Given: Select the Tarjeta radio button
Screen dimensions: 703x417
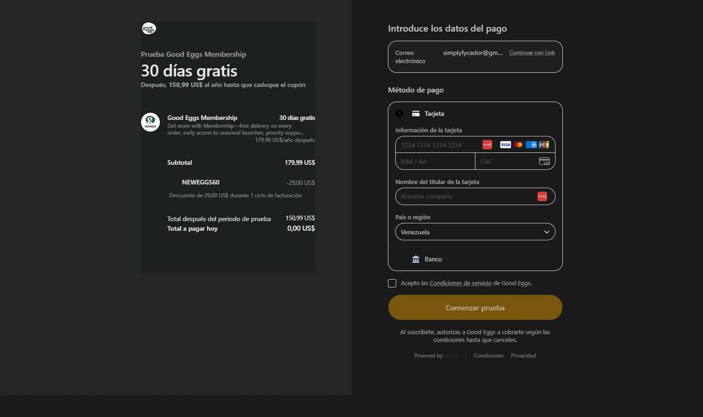Looking at the screenshot, I should [x=399, y=114].
